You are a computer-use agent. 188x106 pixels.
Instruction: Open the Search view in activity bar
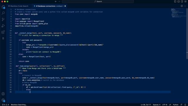[x=3, y=13]
